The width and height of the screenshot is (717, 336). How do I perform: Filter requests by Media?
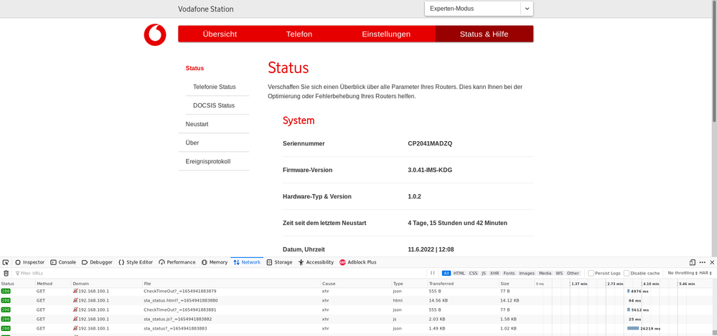coord(545,273)
